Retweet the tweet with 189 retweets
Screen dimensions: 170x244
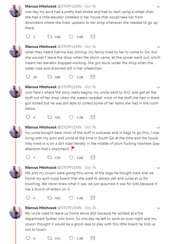click(x=50, y=77)
